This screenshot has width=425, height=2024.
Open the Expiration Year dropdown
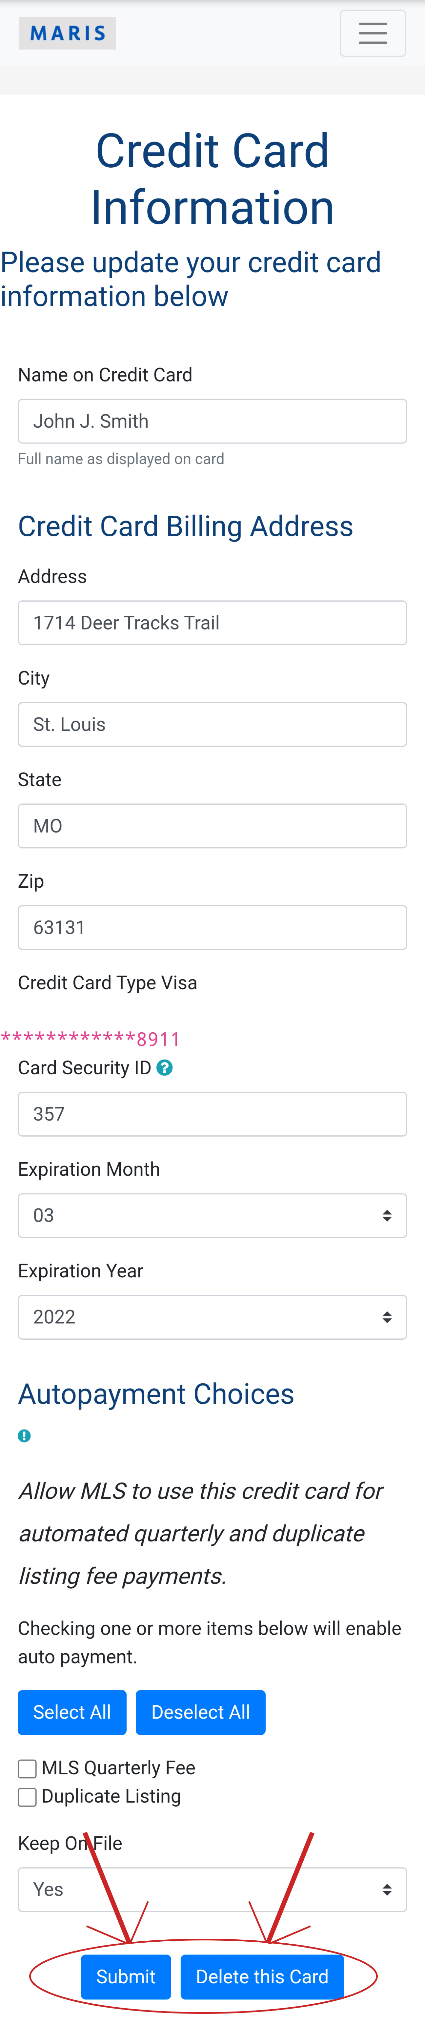tap(212, 1317)
